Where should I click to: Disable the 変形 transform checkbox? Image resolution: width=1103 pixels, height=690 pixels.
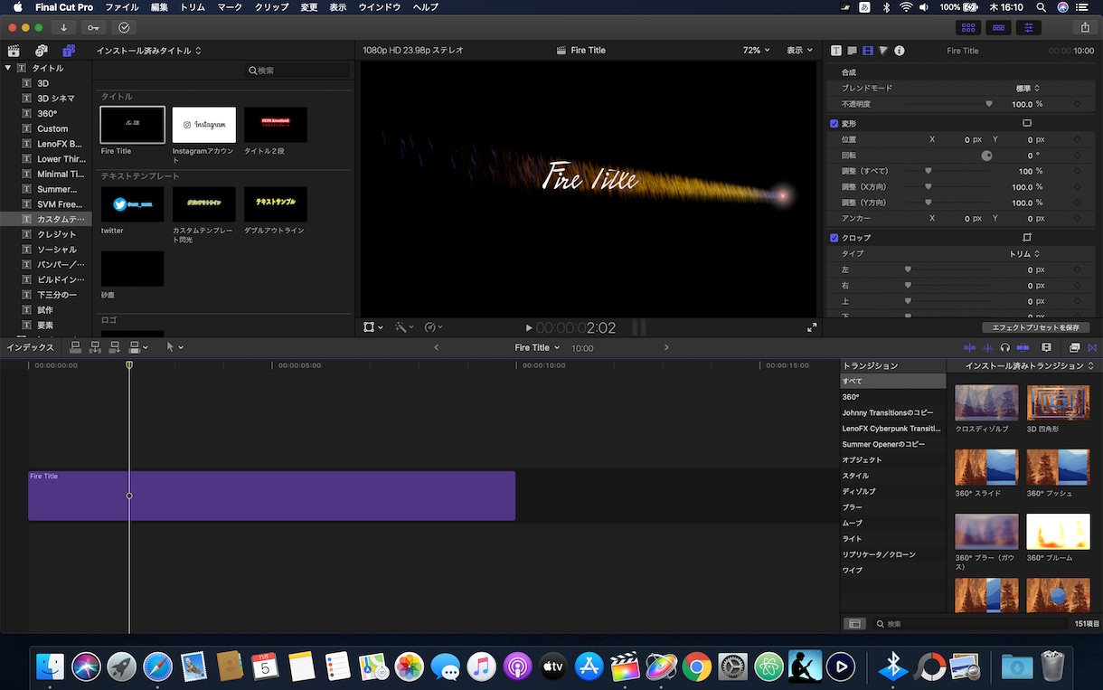click(834, 123)
